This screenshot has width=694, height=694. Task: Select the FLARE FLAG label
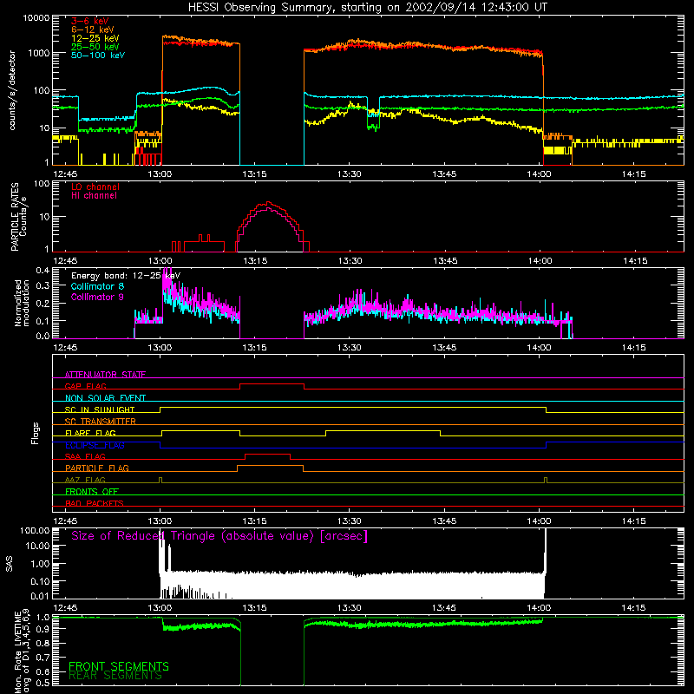click(x=90, y=433)
